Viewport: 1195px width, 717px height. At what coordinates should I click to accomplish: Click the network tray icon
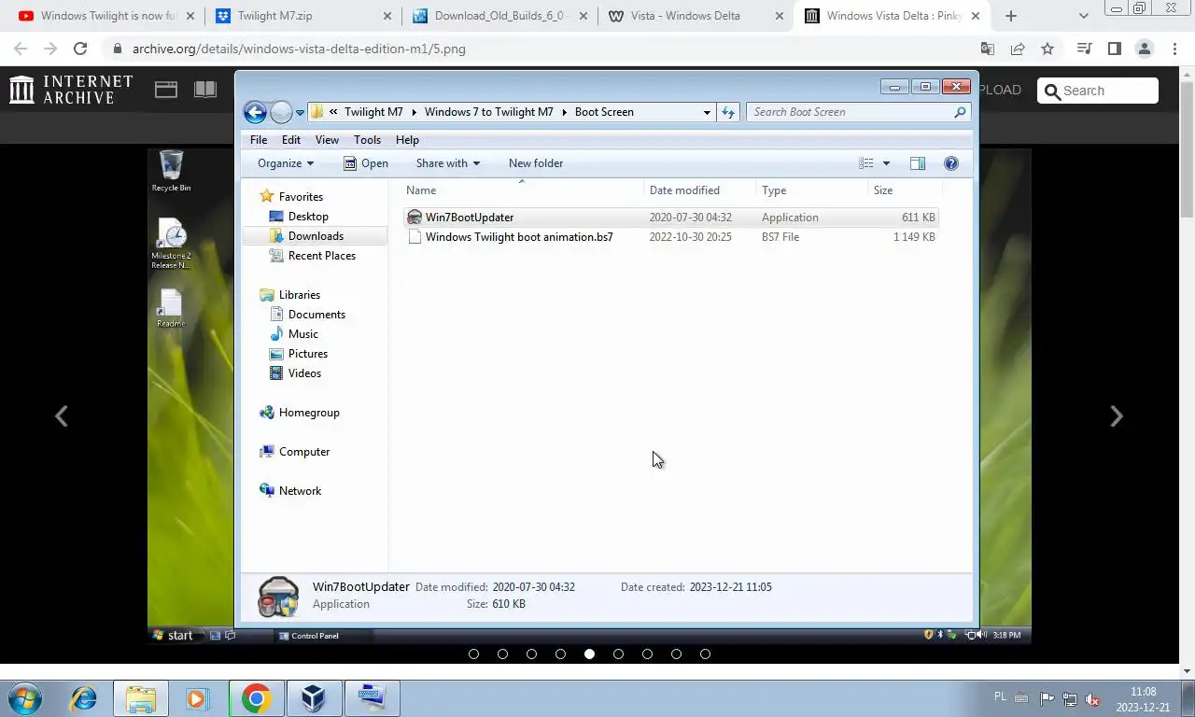1069,699
